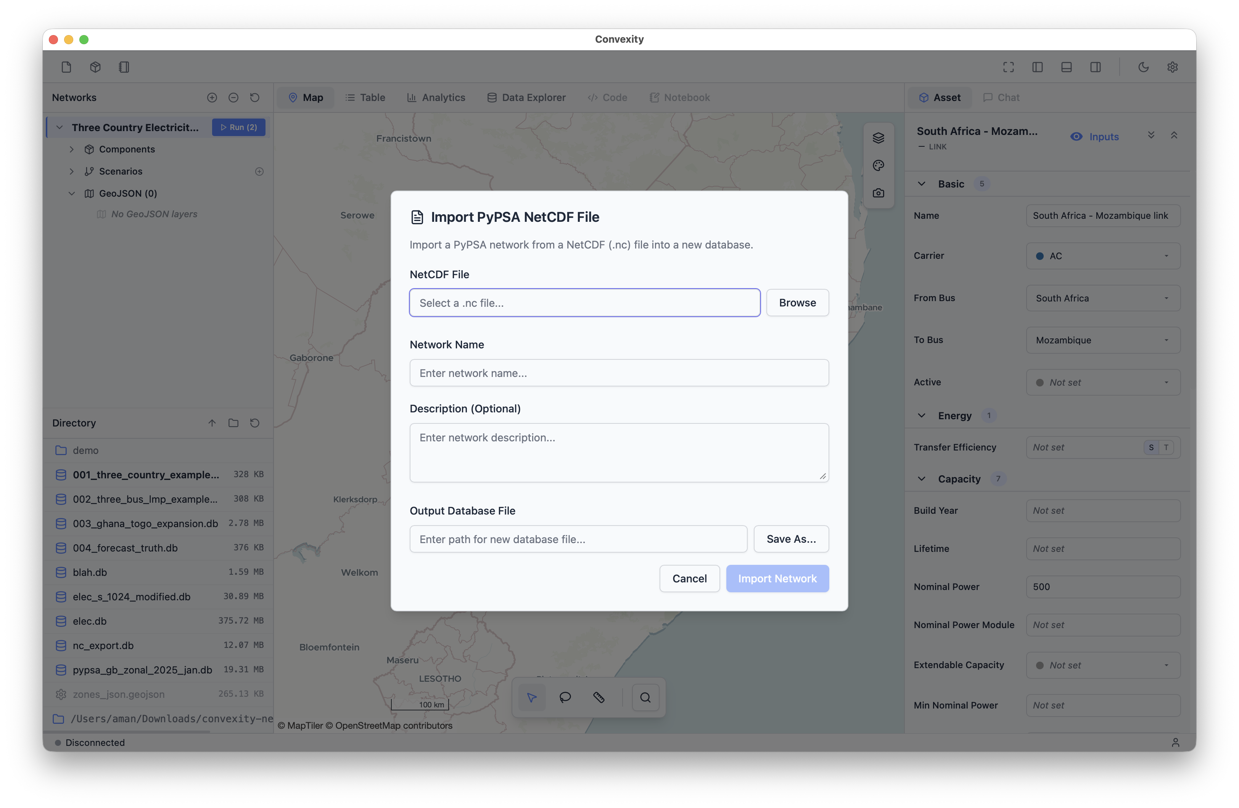This screenshot has width=1239, height=808.
Task: Toggle the T button on Transfer Efficiency
Action: [x=1166, y=447]
